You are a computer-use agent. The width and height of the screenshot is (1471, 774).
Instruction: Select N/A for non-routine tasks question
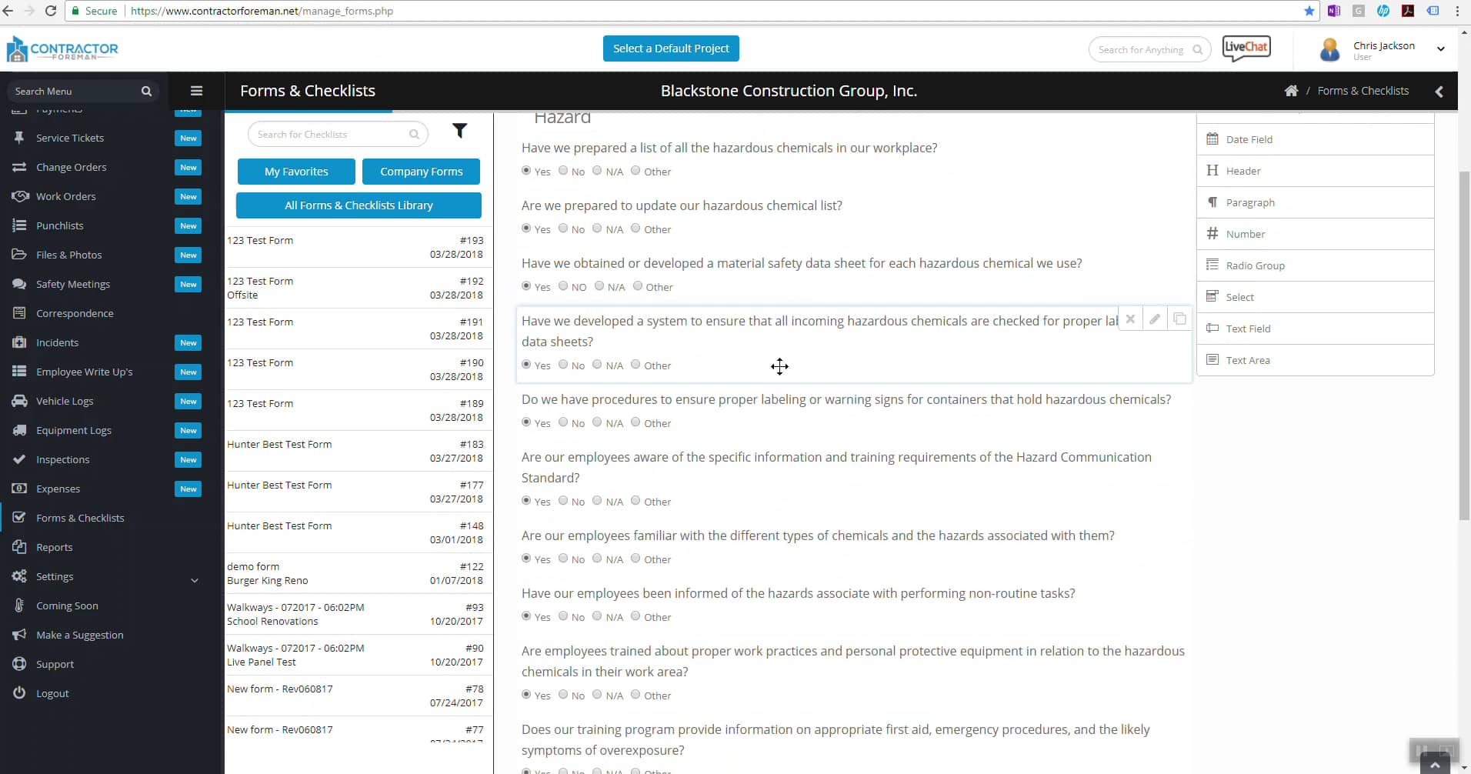599,616
